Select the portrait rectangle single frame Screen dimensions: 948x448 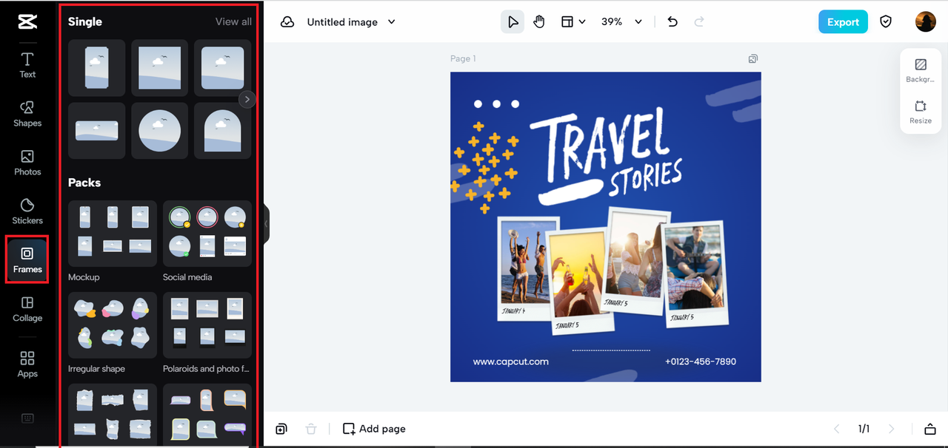tap(97, 68)
